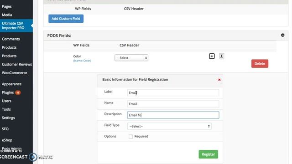Image resolution: width=292 pixels, height=164 pixels.
Task: Click the Plugins update count badge
Action: (18, 92)
